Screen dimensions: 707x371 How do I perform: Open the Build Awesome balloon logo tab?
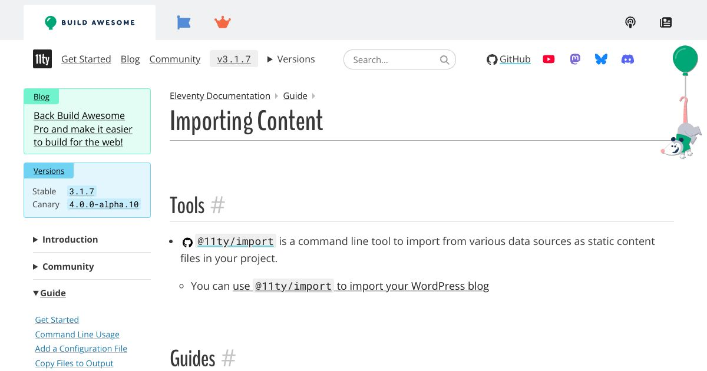90,22
